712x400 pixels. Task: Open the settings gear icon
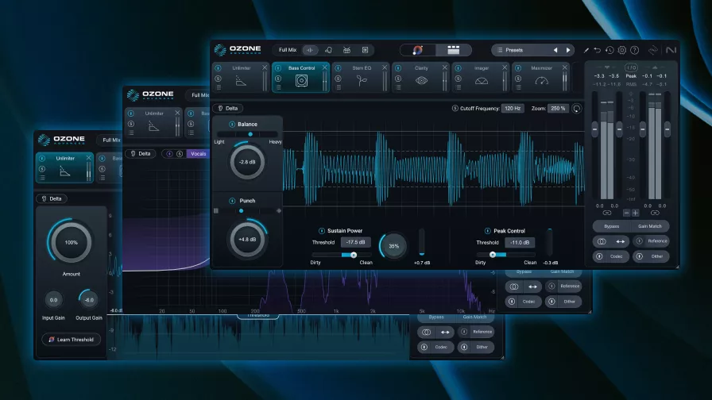point(622,50)
